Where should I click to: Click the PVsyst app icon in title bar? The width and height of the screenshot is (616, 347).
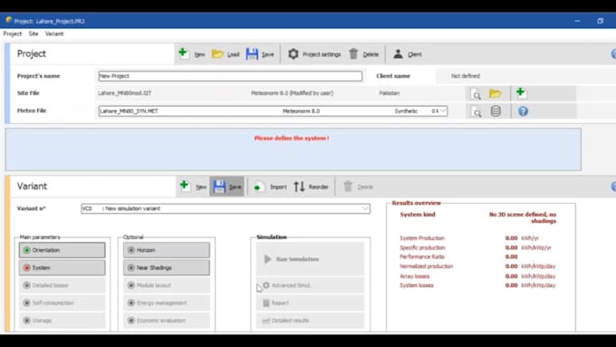pyautogui.click(x=8, y=20)
